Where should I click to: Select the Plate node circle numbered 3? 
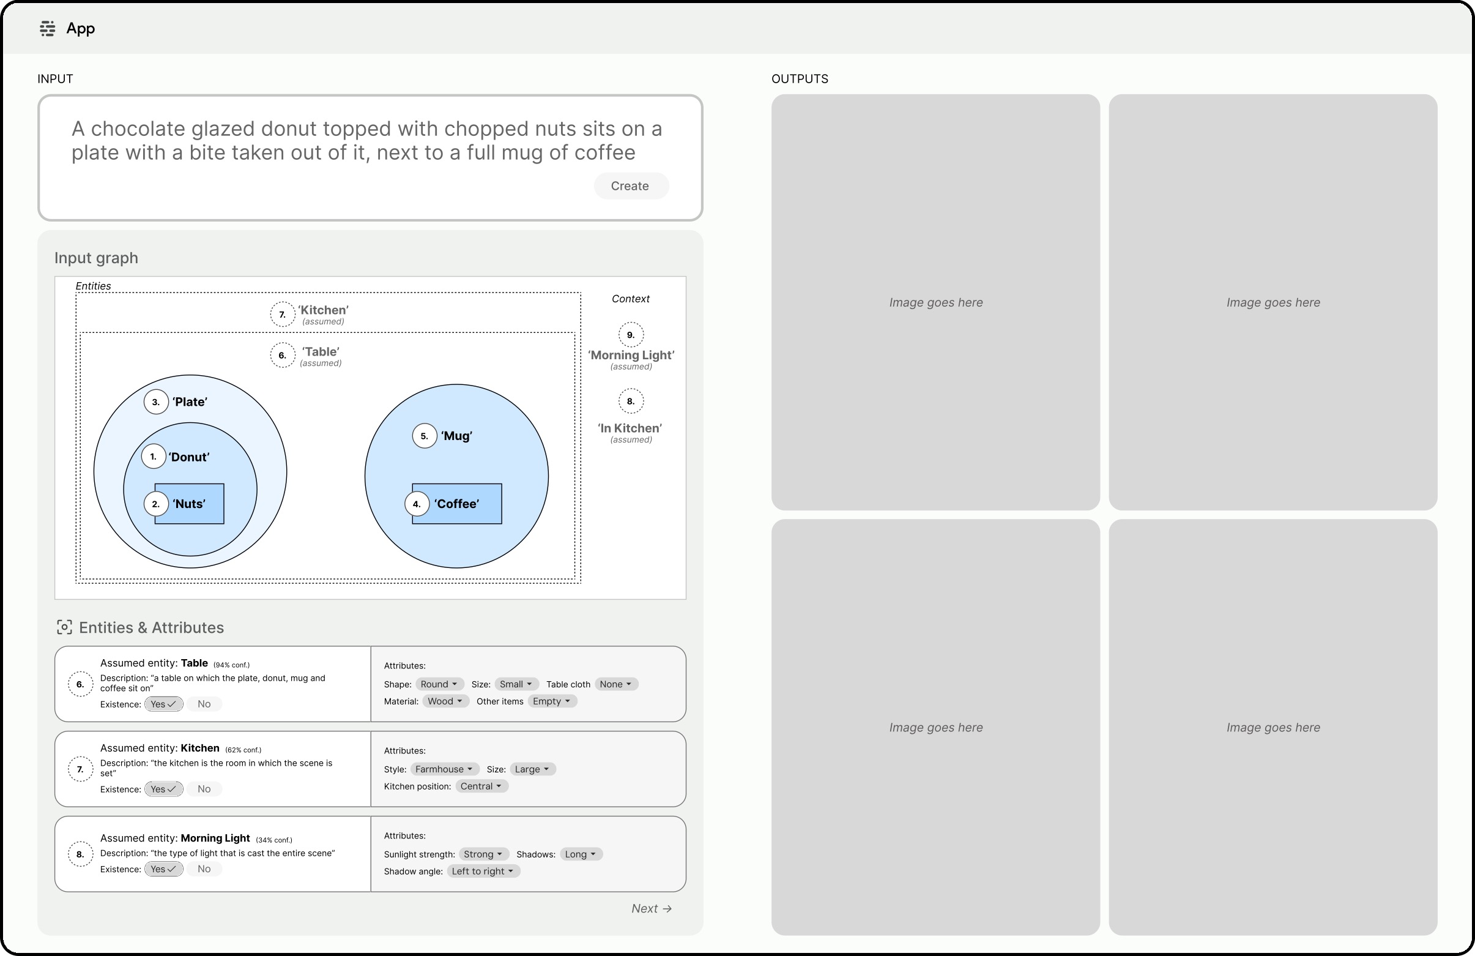point(155,401)
